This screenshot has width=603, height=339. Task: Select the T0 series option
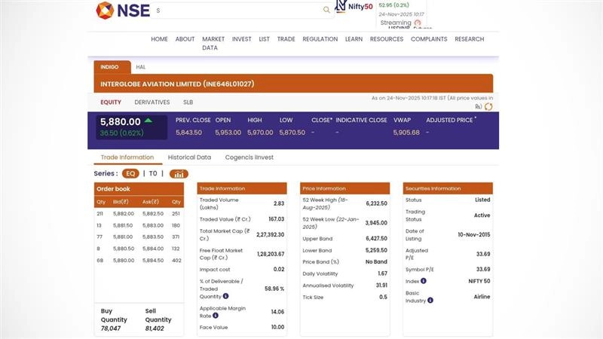click(x=153, y=174)
